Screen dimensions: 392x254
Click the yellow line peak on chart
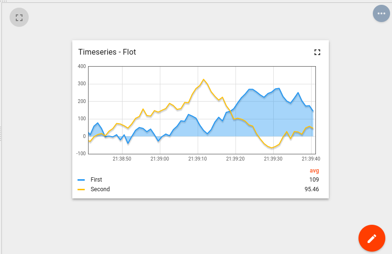203,80
